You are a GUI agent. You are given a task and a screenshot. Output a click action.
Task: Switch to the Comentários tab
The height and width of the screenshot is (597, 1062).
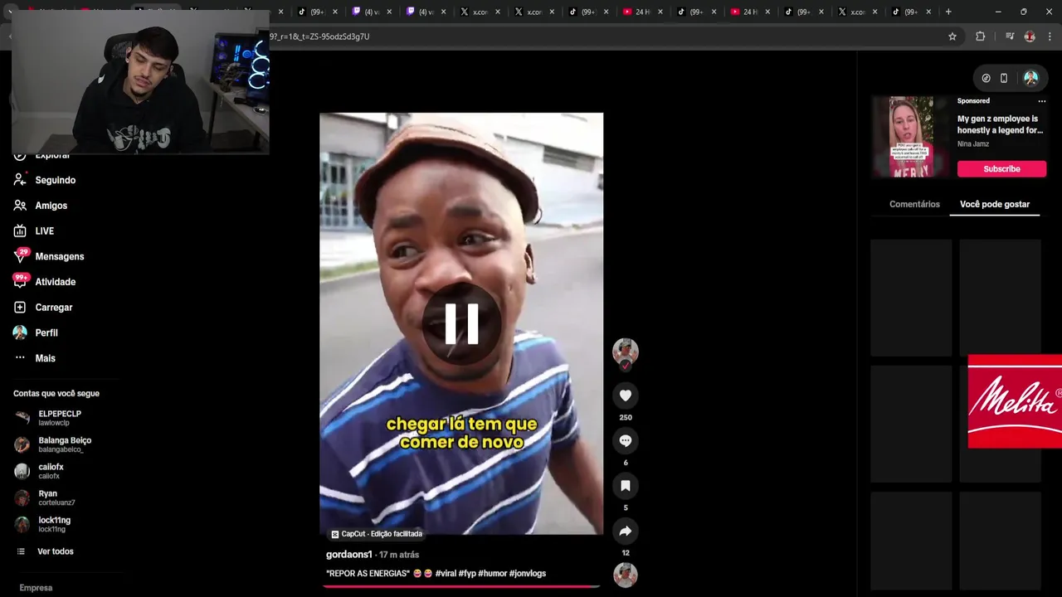click(914, 204)
